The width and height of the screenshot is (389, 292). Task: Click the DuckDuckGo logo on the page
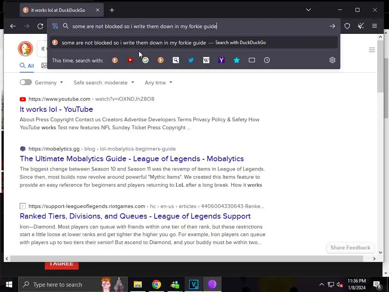(x=25, y=49)
